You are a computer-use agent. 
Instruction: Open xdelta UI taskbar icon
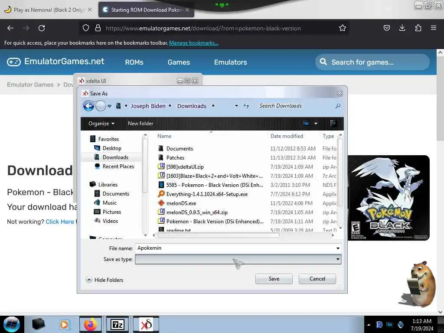pyautogui.click(x=146, y=324)
